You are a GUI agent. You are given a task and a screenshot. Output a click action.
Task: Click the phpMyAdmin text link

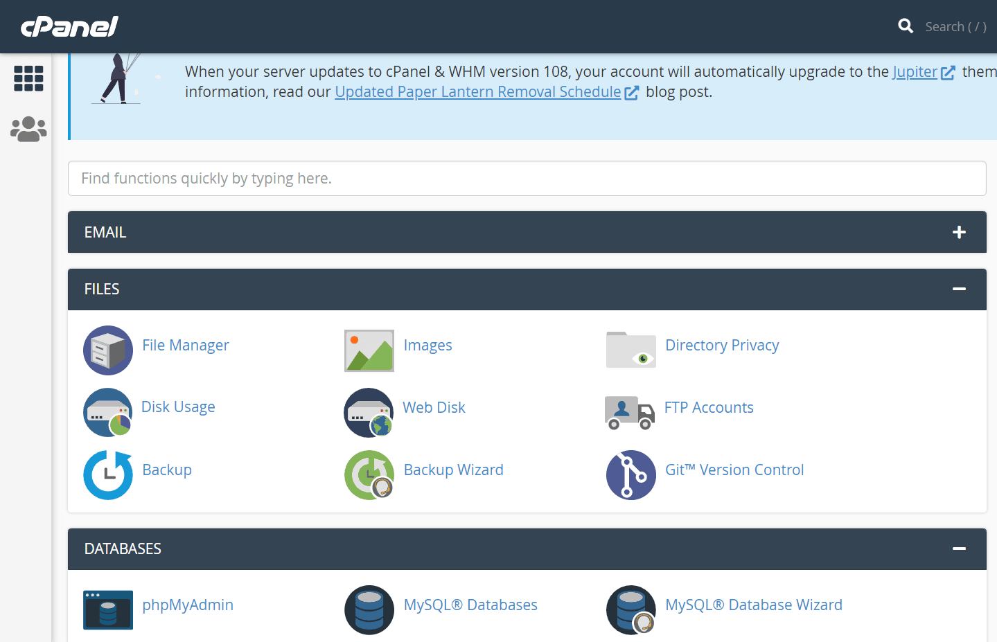188,605
